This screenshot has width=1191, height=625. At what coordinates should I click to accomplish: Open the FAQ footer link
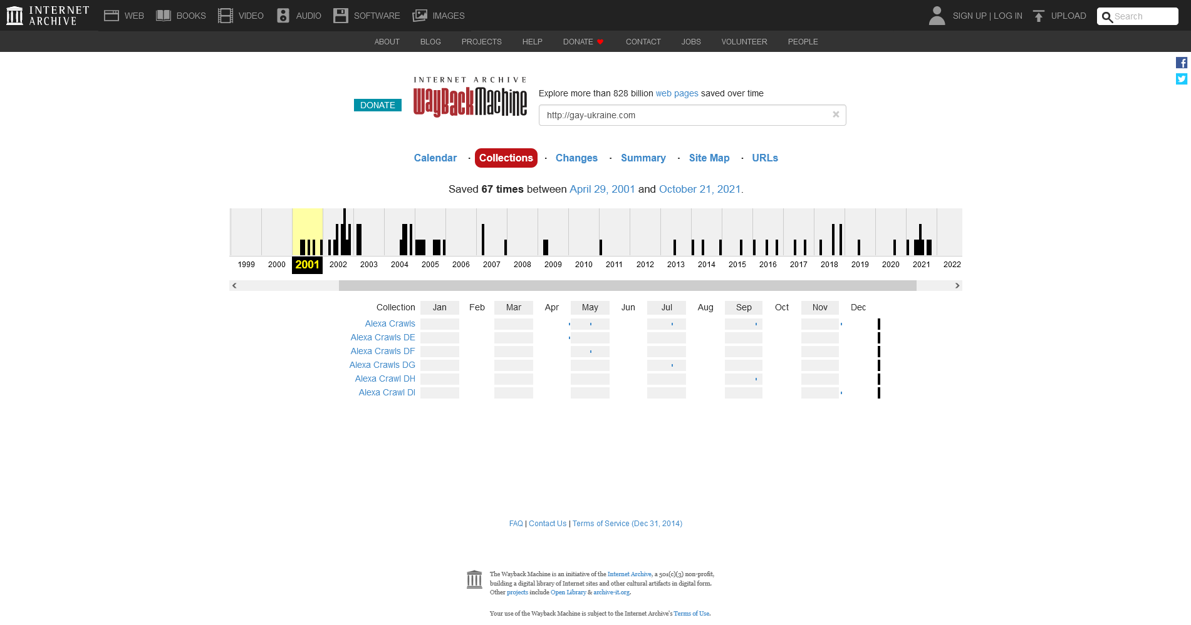(x=516, y=524)
